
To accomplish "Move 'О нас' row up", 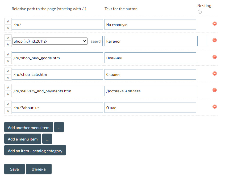I will tap(8, 104).
